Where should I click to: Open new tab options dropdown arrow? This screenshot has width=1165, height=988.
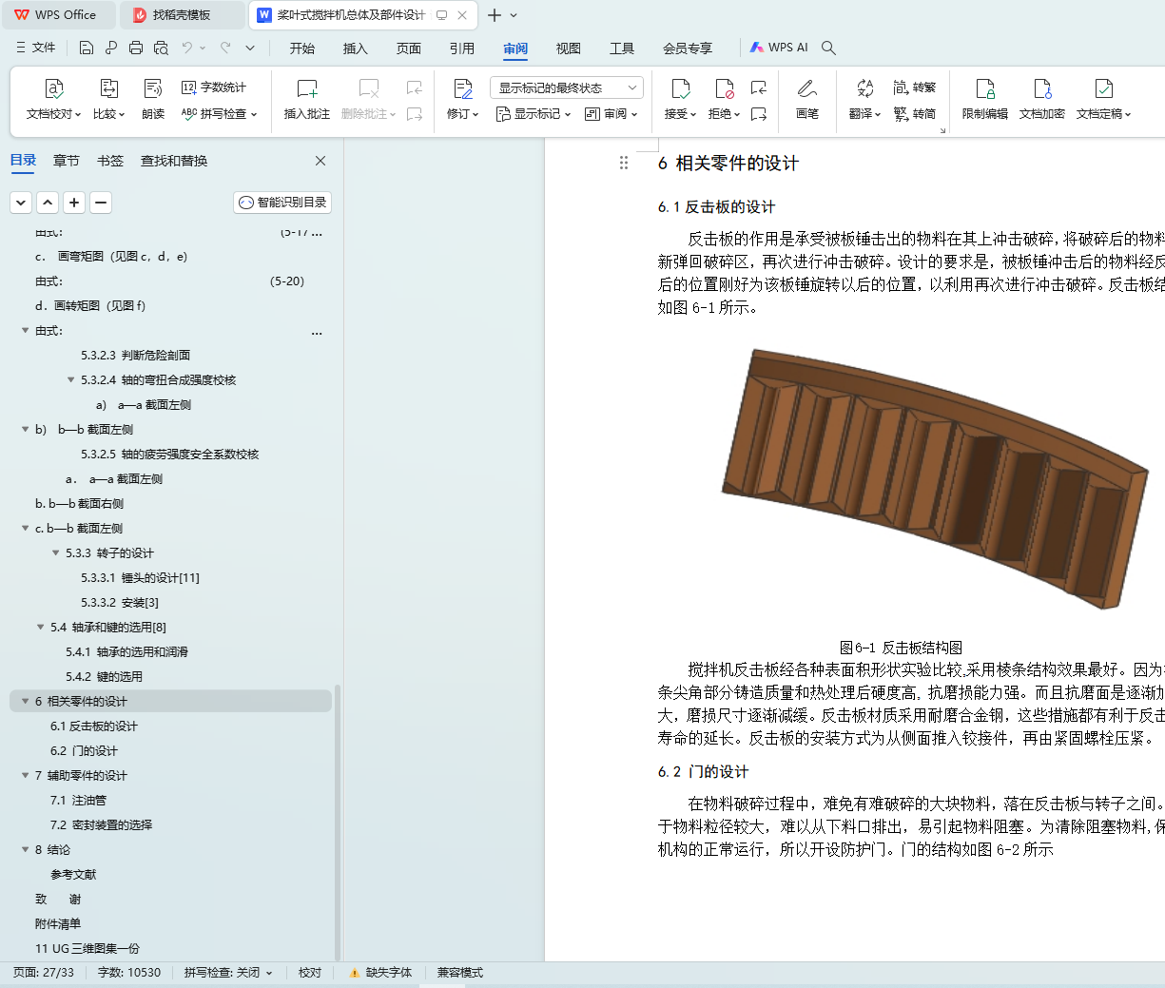coord(514,15)
